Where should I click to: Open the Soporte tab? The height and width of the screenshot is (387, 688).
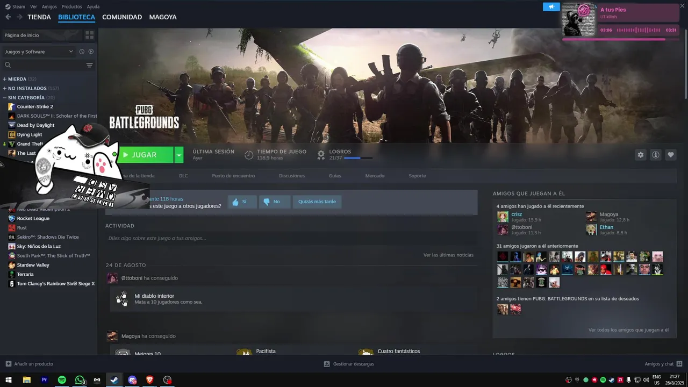[x=417, y=176]
